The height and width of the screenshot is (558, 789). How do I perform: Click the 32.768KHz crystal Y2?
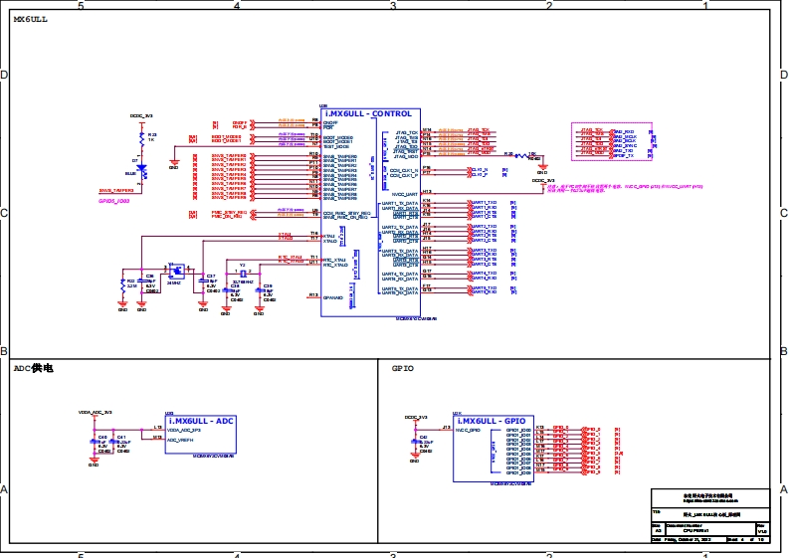[x=243, y=274]
